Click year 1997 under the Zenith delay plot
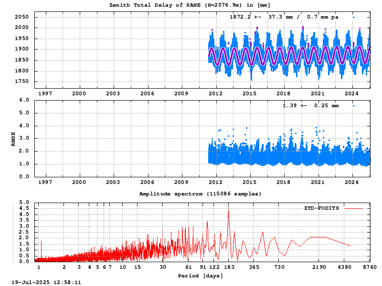The height and width of the screenshot is (286, 382). 45,93
